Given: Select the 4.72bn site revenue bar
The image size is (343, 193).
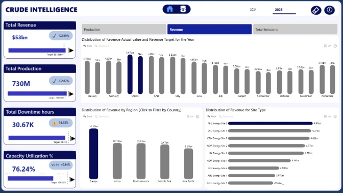Looking at the screenshot, I should pyautogui.click(x=269, y=131).
